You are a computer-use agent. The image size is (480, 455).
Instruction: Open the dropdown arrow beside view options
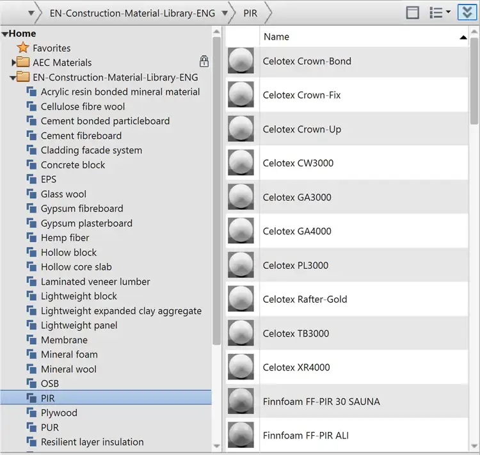point(448,12)
